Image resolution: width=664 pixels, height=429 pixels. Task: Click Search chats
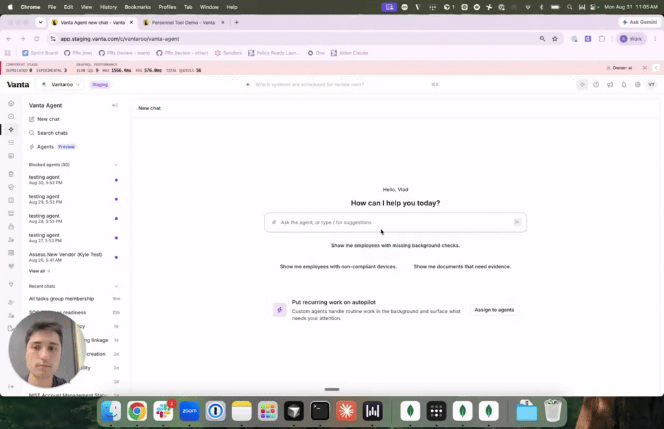click(x=48, y=133)
